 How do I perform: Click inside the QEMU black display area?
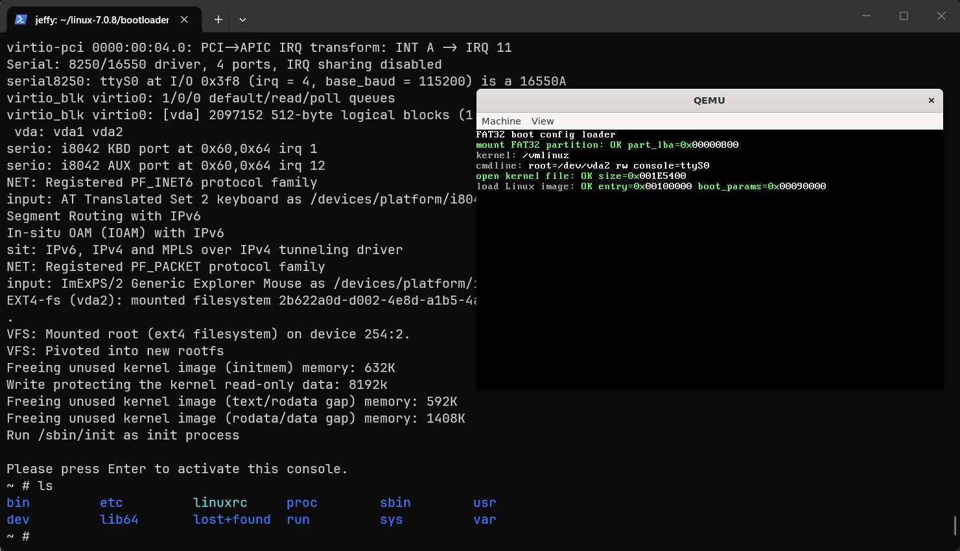[709, 292]
